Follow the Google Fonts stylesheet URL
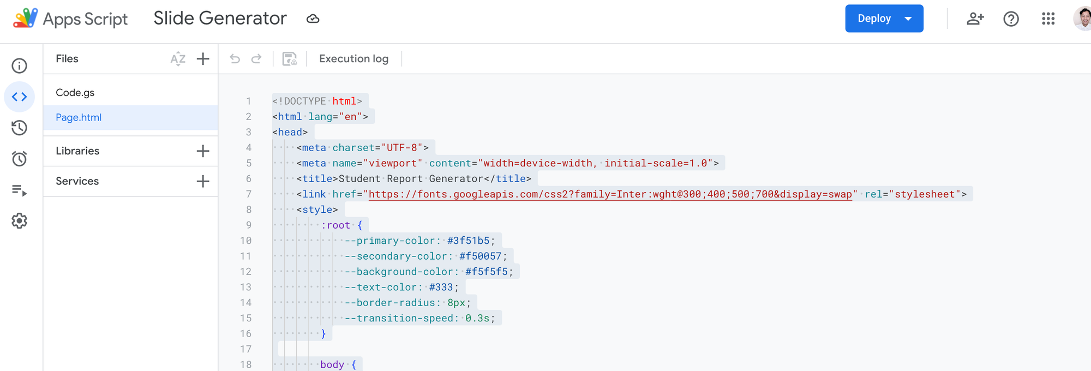The image size is (1091, 371). (x=610, y=194)
